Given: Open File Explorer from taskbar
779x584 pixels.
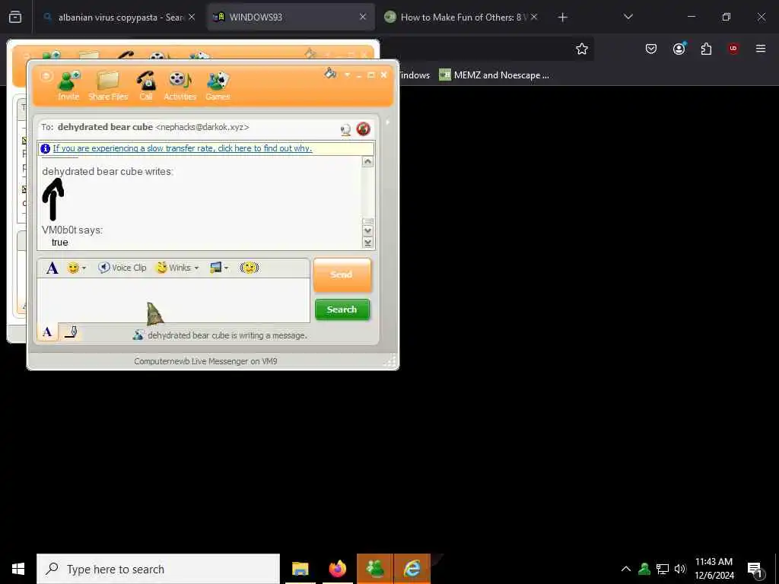Looking at the screenshot, I should pos(300,569).
